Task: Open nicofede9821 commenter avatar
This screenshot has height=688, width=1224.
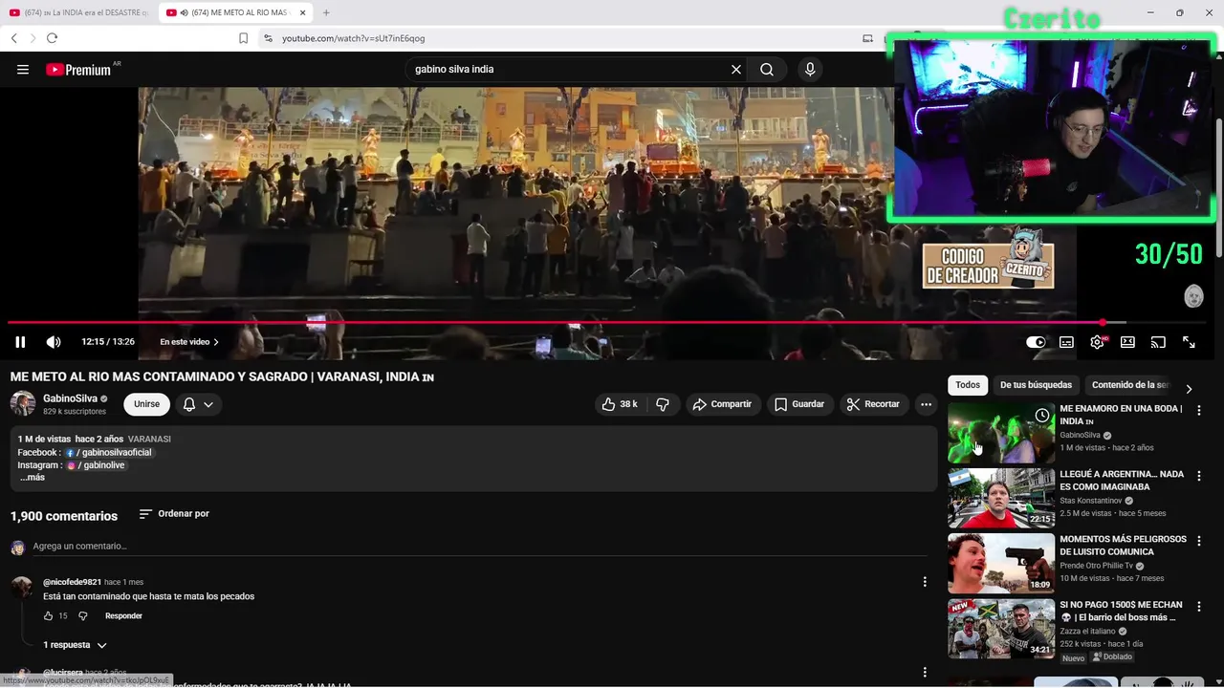Action: pos(22,588)
